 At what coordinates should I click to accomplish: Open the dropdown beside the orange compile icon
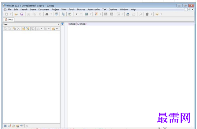point(100,14)
